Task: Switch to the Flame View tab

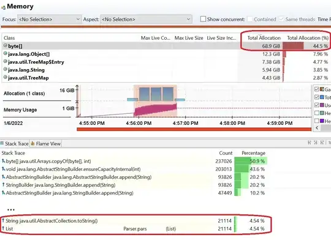Action: [x=46, y=144]
